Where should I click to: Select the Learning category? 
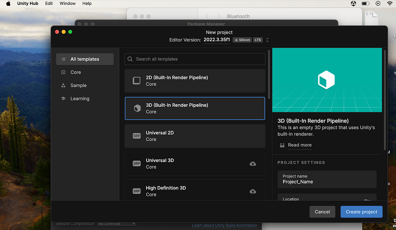pos(85,99)
